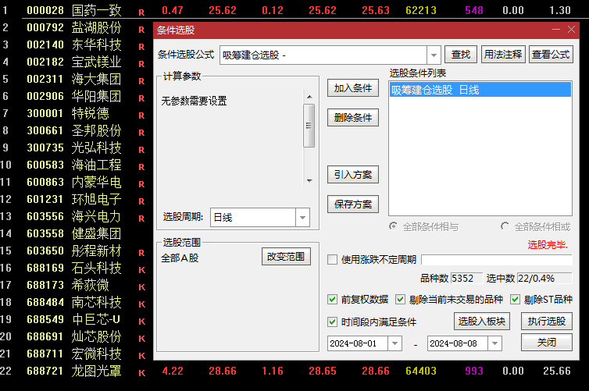The image size is (589, 391).
Task: Minimize the 条件选股 dialog
Action: 556,30
